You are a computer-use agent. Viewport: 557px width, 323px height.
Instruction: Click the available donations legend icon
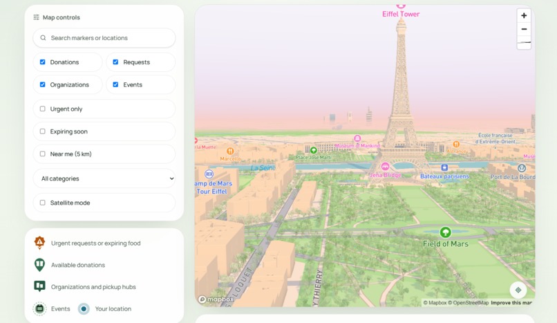[x=39, y=265]
